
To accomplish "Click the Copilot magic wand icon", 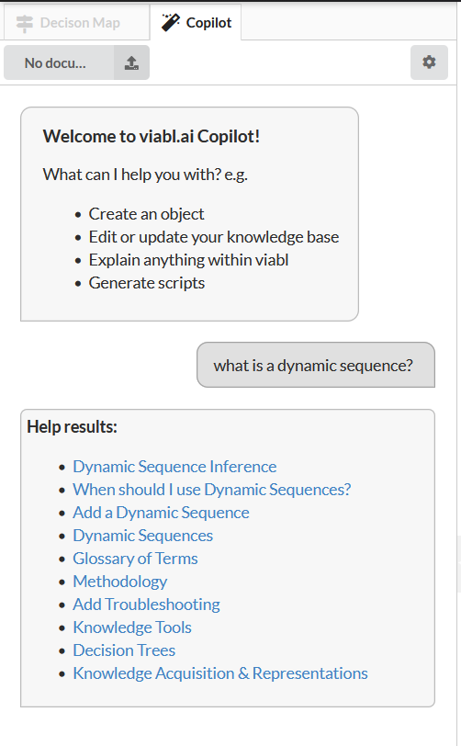I will point(170,22).
